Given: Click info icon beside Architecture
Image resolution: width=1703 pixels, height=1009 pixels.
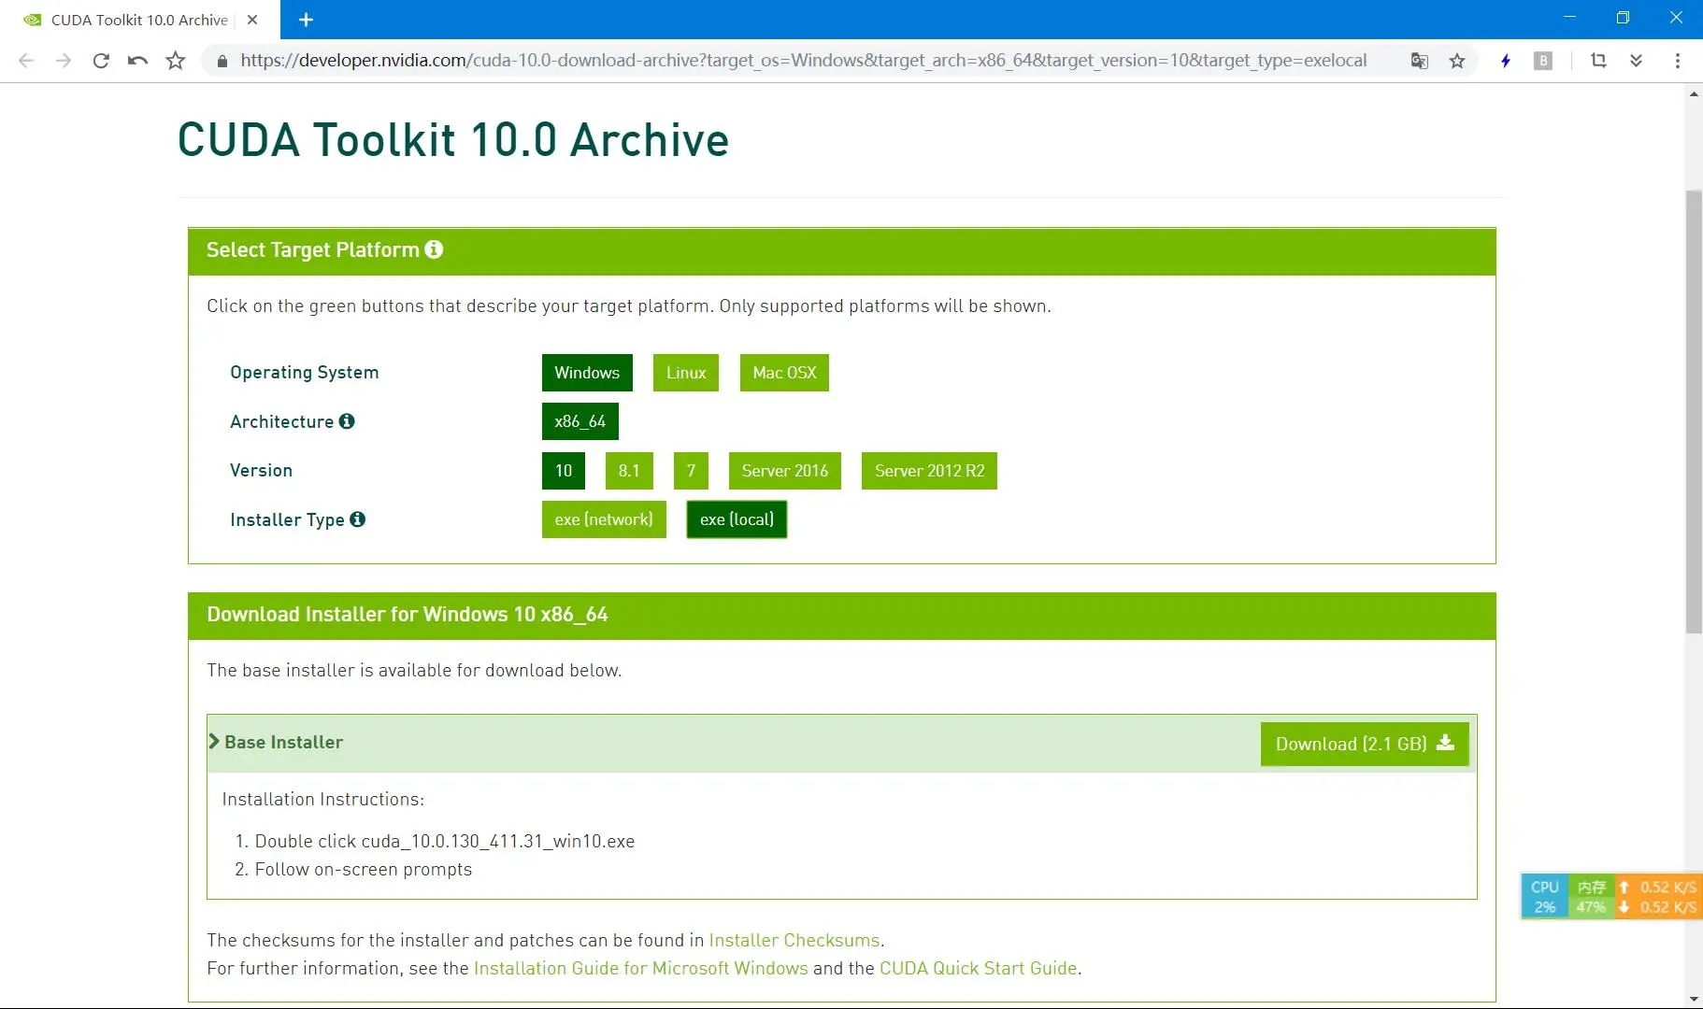Looking at the screenshot, I should [x=347, y=421].
